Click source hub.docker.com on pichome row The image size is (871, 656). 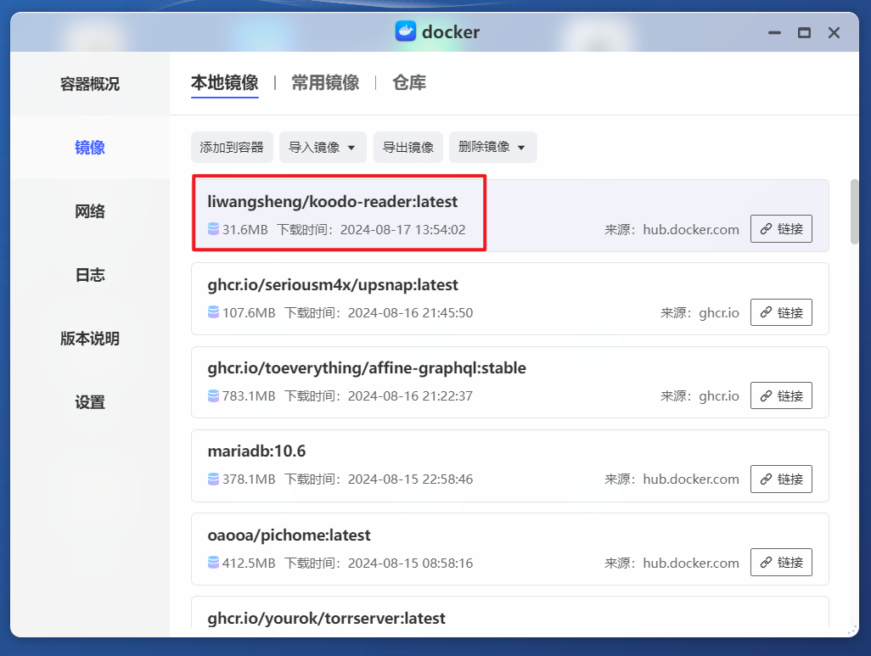[691, 563]
